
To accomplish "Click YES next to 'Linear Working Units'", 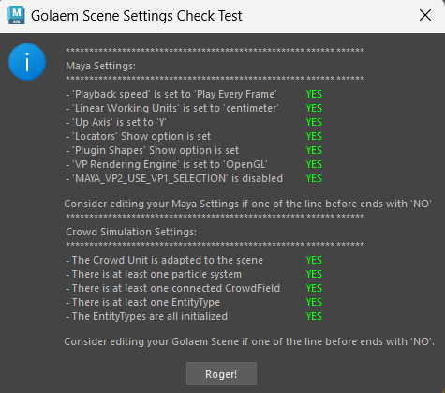I will point(314,108).
